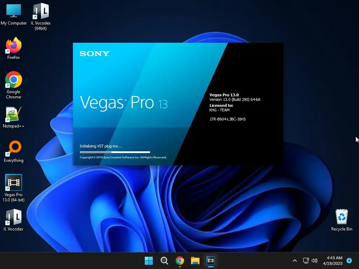The height and width of the screenshot is (269, 359).
Task: Open the clock showing 4:43 AM
Action: coord(333,261)
